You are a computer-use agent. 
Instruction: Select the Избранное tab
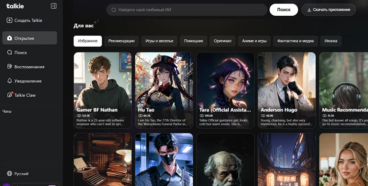click(x=88, y=41)
